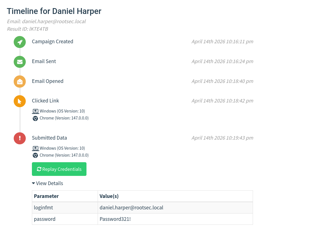Click the Result ID lKTE4TB text
Image resolution: width=328 pixels, height=232 pixels.
tap(27, 29)
